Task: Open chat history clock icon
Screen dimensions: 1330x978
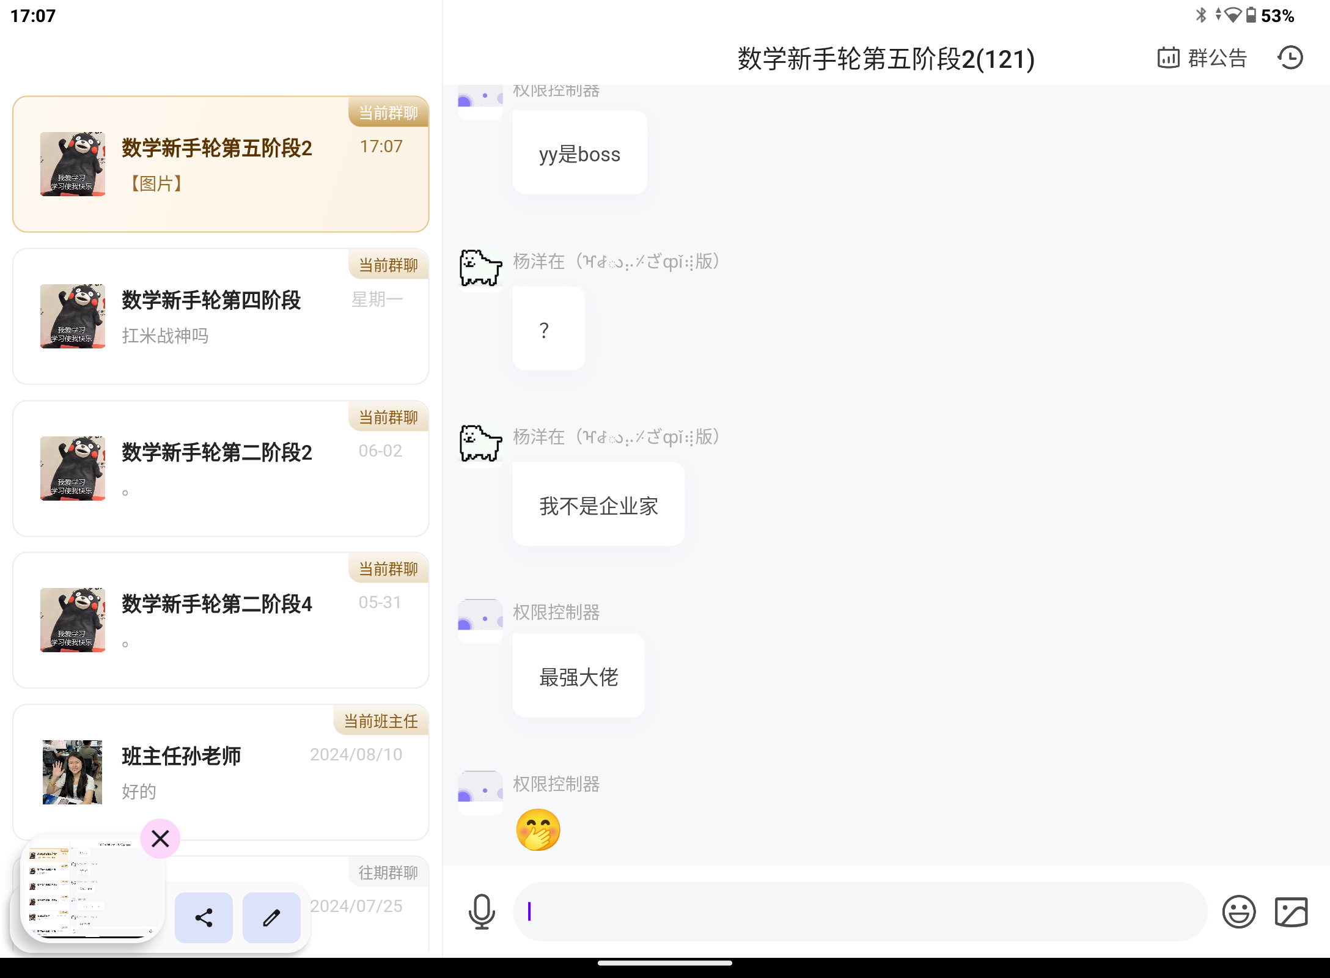Action: (1290, 58)
